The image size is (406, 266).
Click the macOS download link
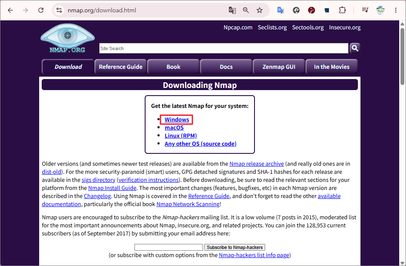pos(174,128)
